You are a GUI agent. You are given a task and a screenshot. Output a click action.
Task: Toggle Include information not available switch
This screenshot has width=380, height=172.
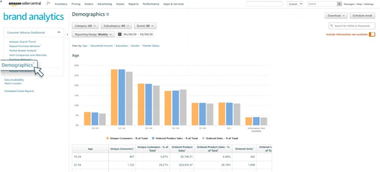[x=372, y=35]
